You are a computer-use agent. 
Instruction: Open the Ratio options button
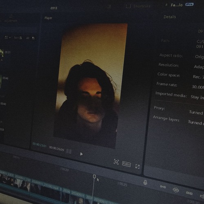point(126,164)
